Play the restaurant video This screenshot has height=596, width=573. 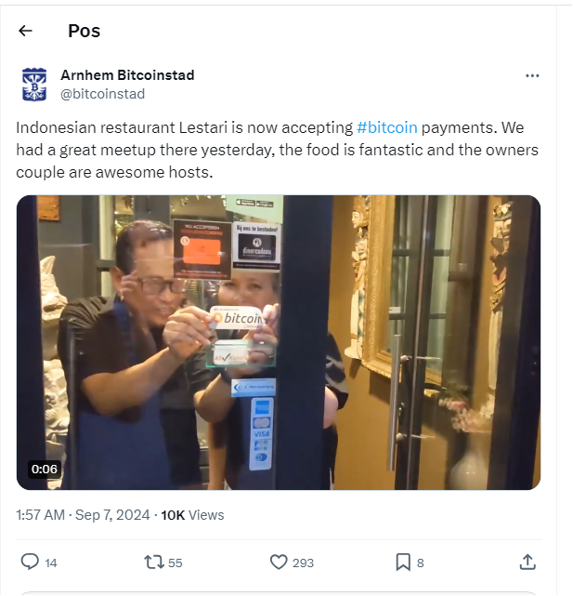pyautogui.click(x=279, y=342)
